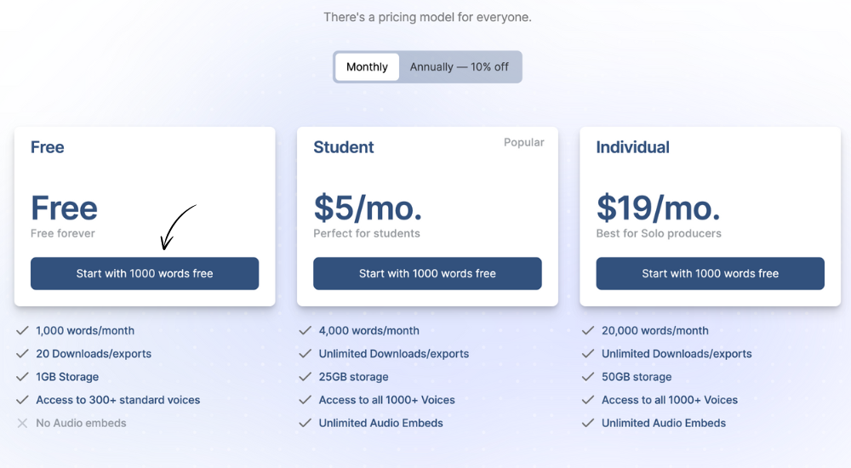Start the Student plan with 1000 words free

click(x=427, y=274)
